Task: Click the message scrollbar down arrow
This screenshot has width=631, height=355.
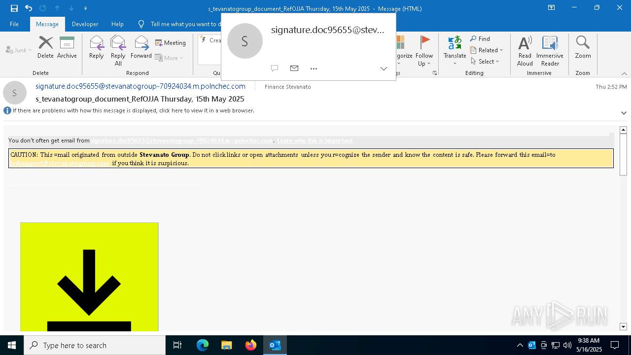Action: tap(623, 326)
